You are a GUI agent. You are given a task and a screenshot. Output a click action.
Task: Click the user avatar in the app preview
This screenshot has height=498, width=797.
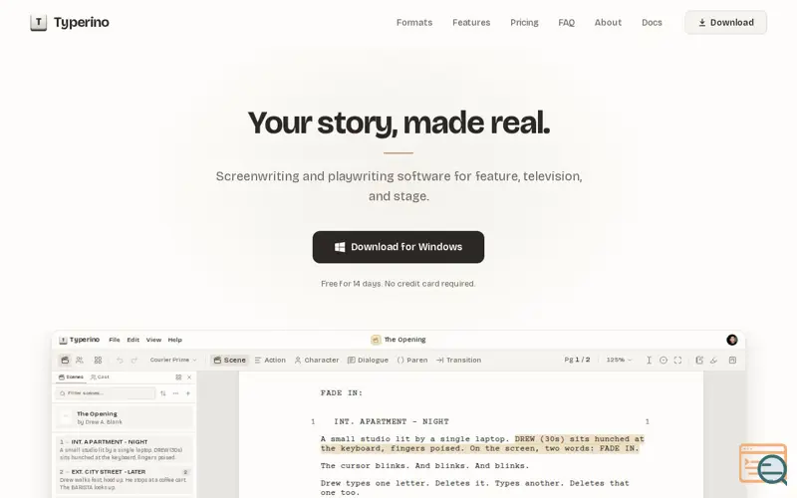click(x=732, y=340)
